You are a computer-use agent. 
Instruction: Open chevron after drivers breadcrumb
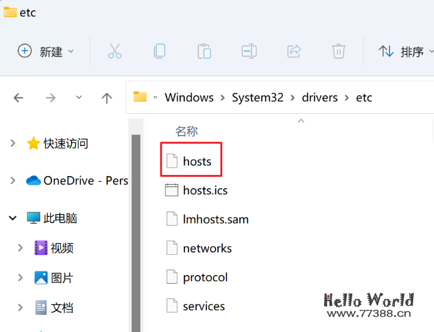click(x=347, y=98)
